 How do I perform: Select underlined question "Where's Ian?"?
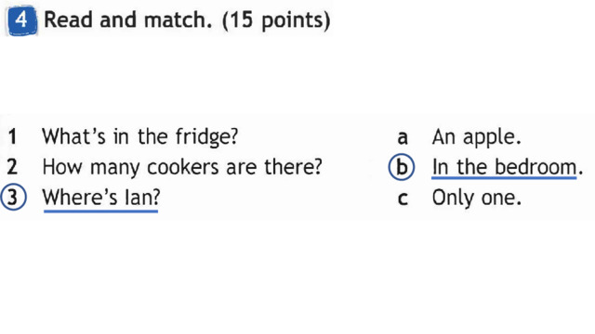click(x=101, y=199)
